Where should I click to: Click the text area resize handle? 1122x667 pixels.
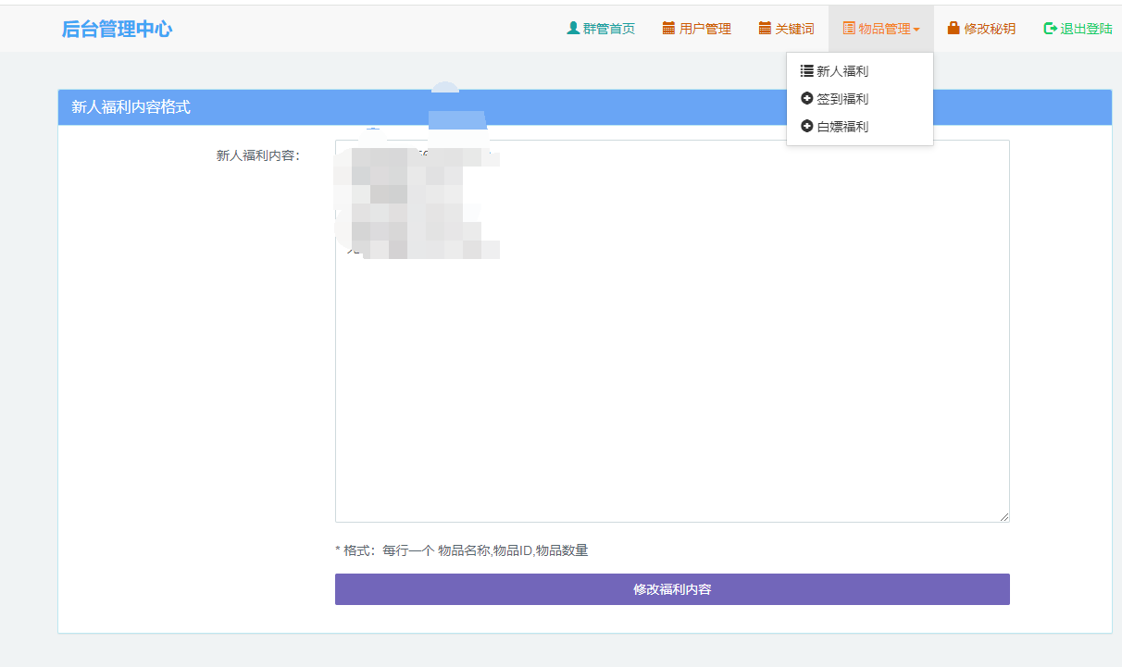tap(1004, 517)
